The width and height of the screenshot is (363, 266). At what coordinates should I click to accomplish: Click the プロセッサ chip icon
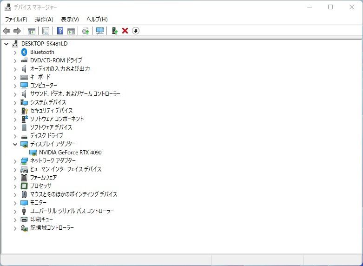(x=24, y=186)
